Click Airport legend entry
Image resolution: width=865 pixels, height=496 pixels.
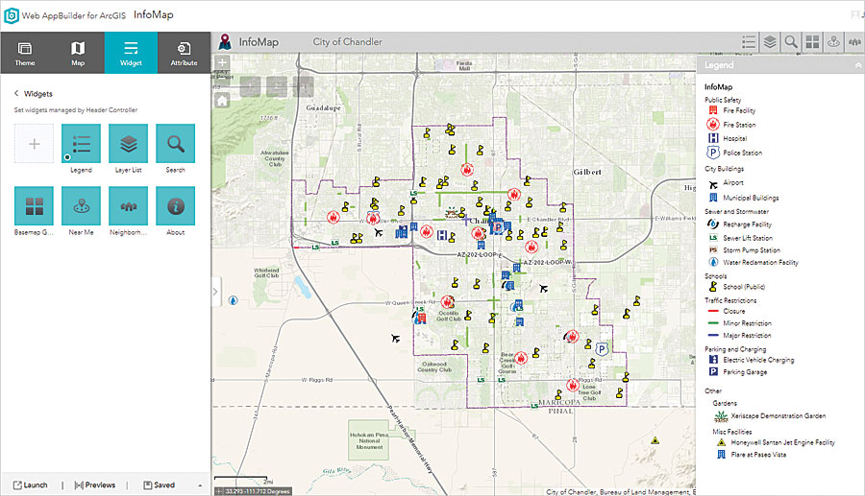726,183
